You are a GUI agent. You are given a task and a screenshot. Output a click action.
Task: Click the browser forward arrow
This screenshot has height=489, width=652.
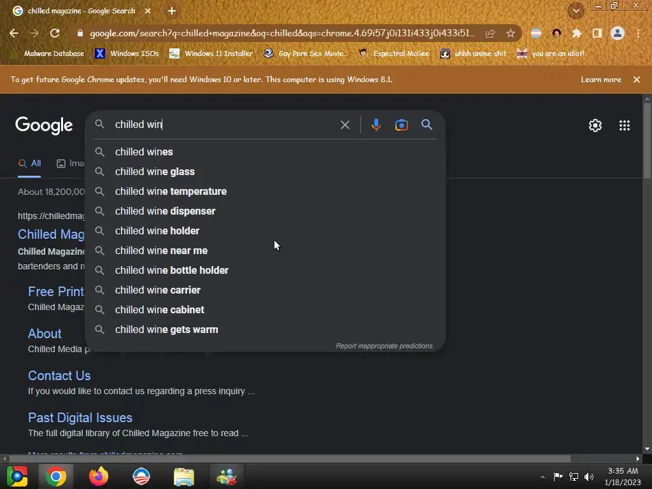coord(34,33)
